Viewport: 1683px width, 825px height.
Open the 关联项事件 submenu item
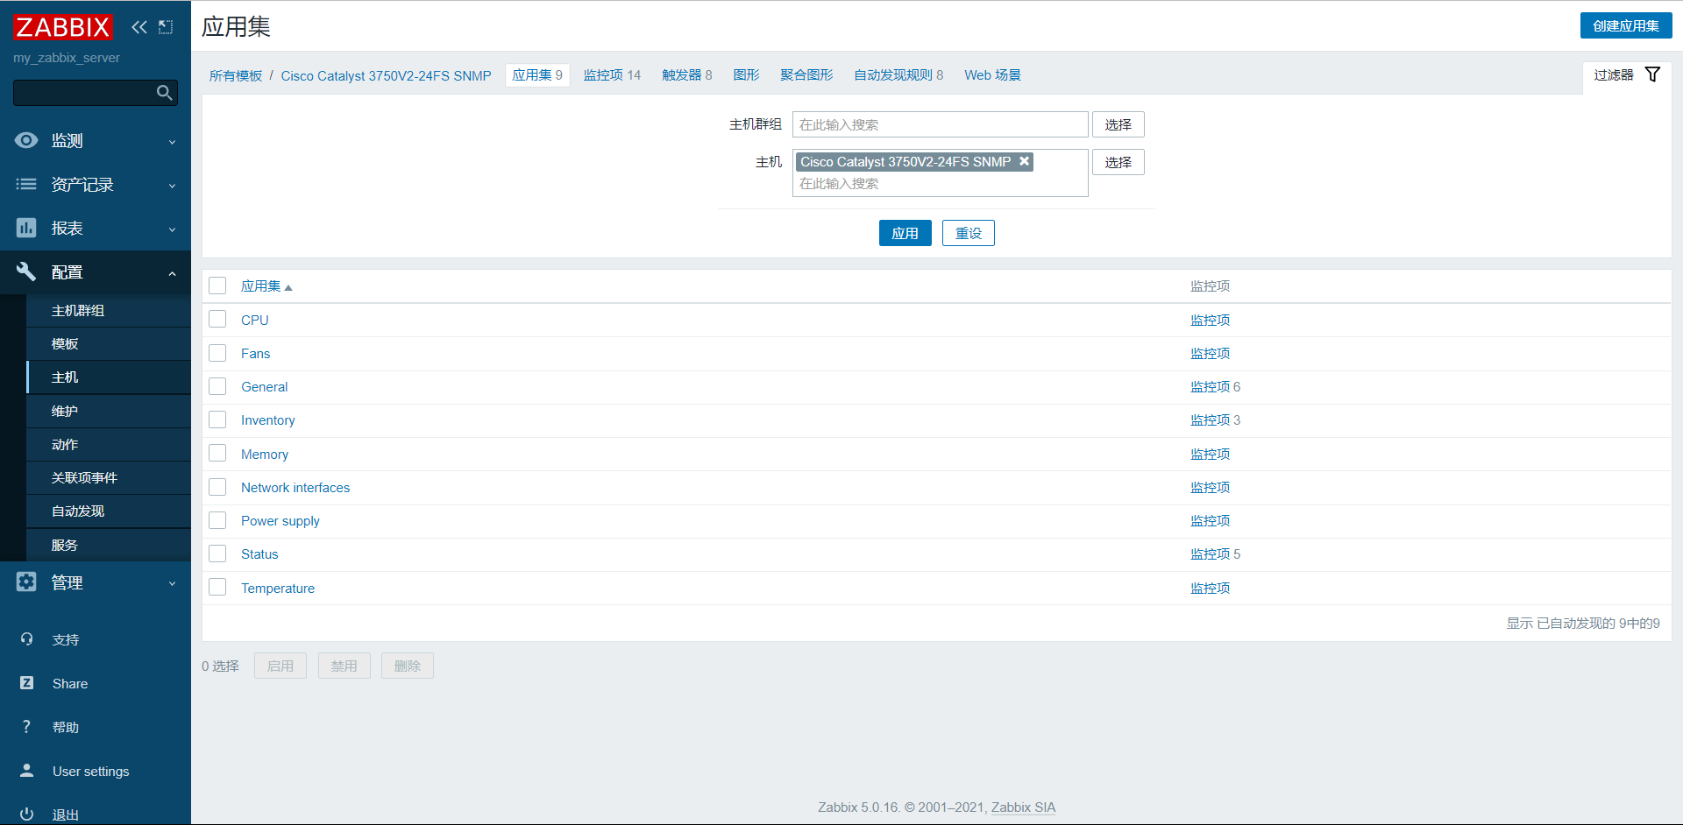coord(109,477)
